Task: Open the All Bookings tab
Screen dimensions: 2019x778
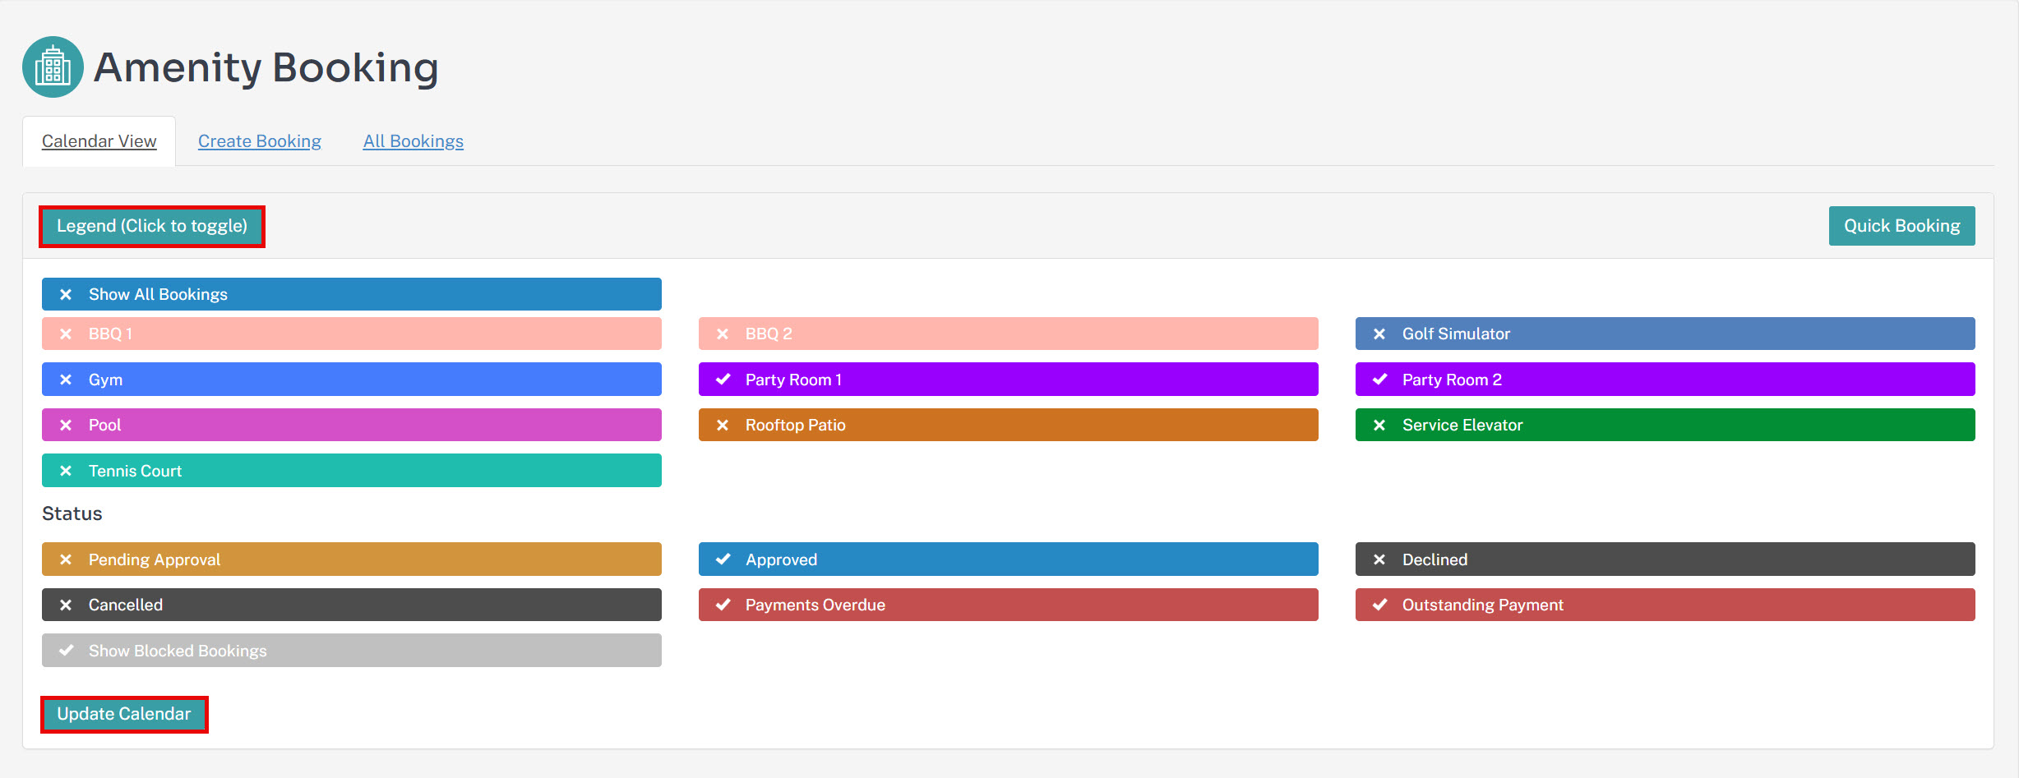Action: click(x=414, y=141)
